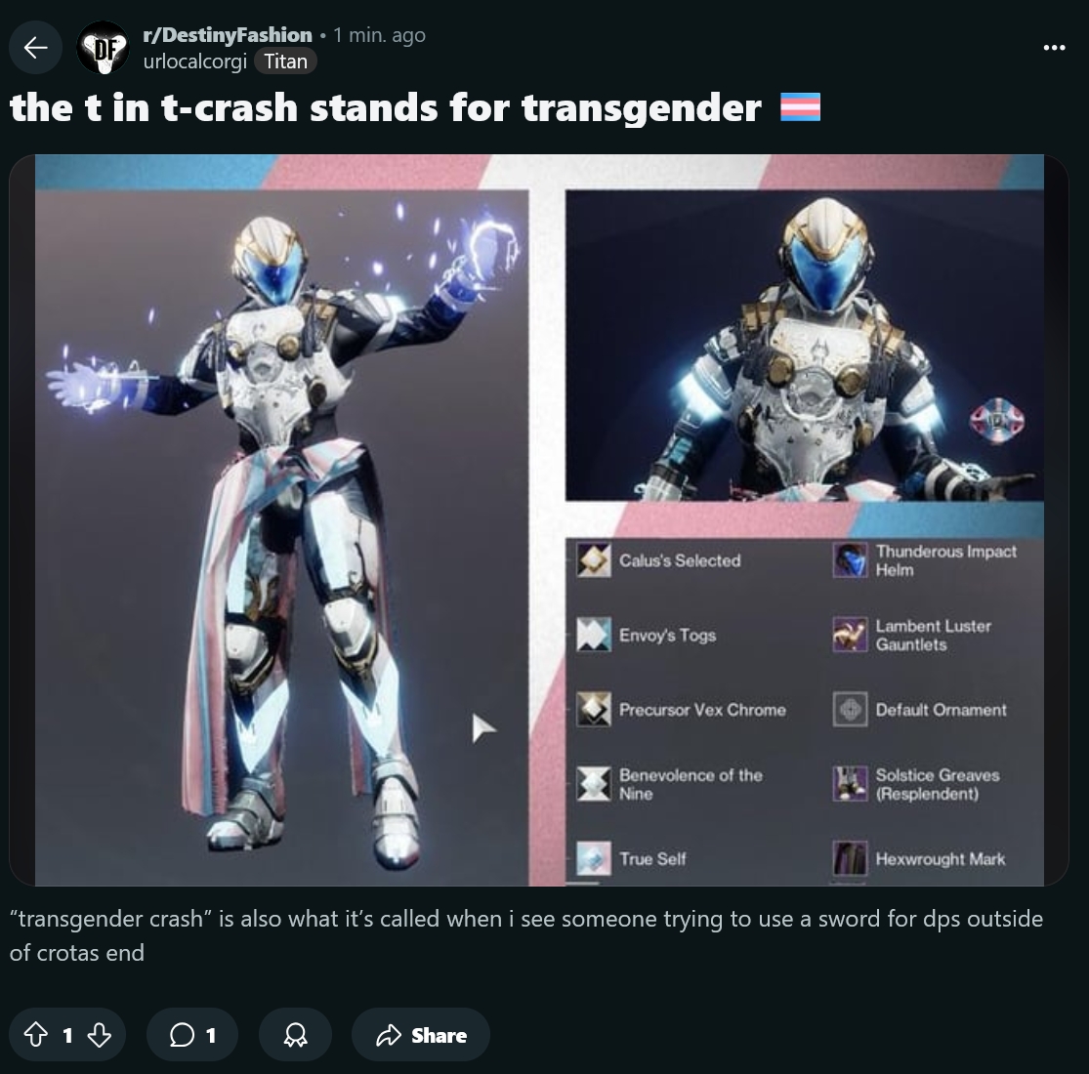Viewport: 1089px width, 1074px height.
Task: Click the Solstice Greaves (Resplendent) icon
Action: point(850,783)
